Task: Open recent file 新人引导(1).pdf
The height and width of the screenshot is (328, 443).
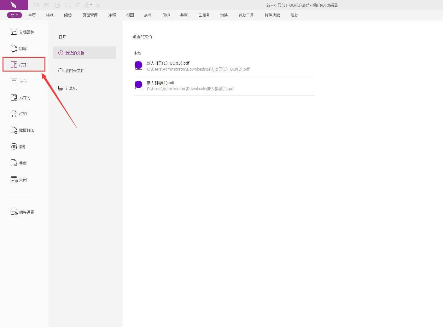Action: 160,83
